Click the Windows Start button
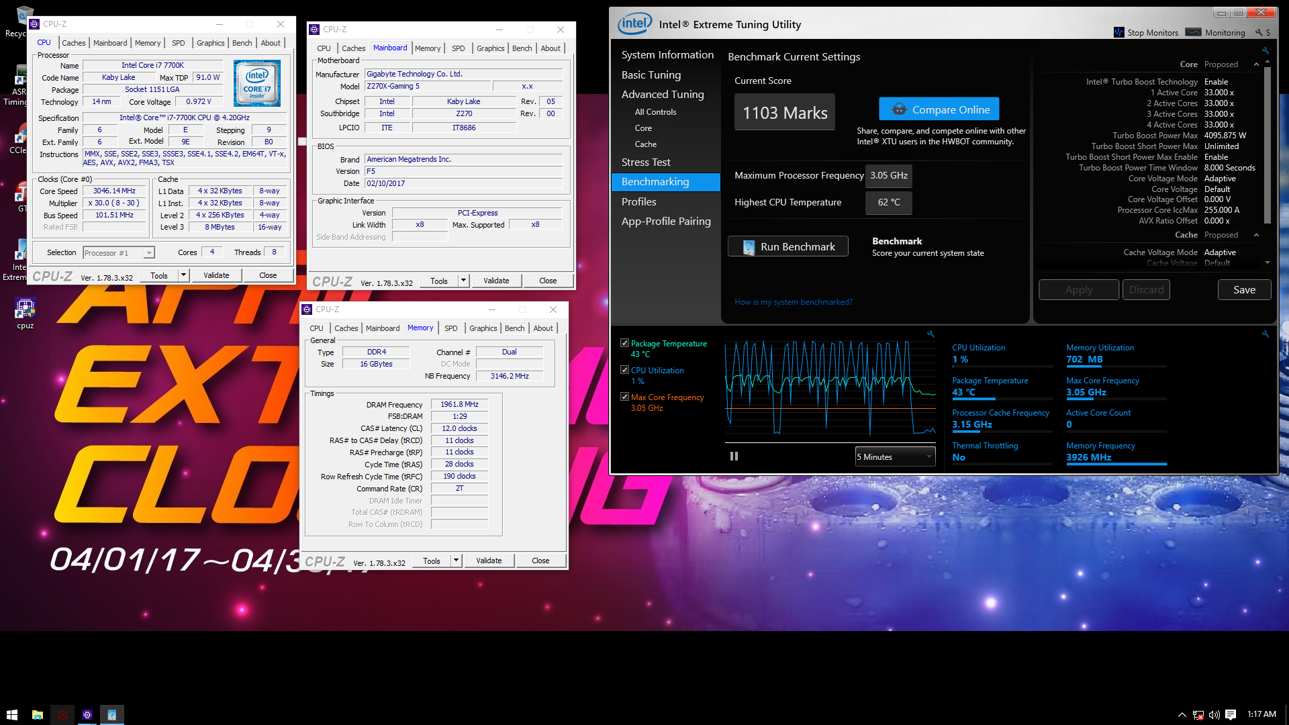The height and width of the screenshot is (725, 1289). coord(11,715)
